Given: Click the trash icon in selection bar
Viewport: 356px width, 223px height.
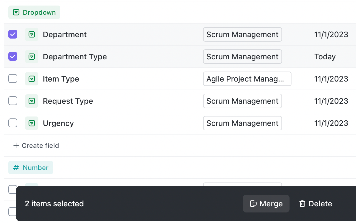Looking at the screenshot, I should pyautogui.click(x=302, y=204).
